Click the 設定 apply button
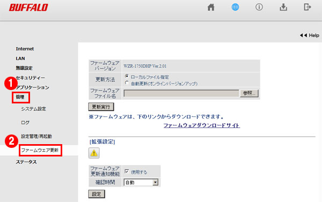Viewport: 322px width, 202px height. (97, 194)
